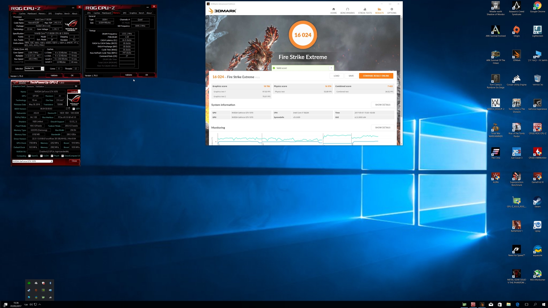The width and height of the screenshot is (548, 308).
Task: Open Superposition Benchmark shortcut
Action: click(x=516, y=179)
